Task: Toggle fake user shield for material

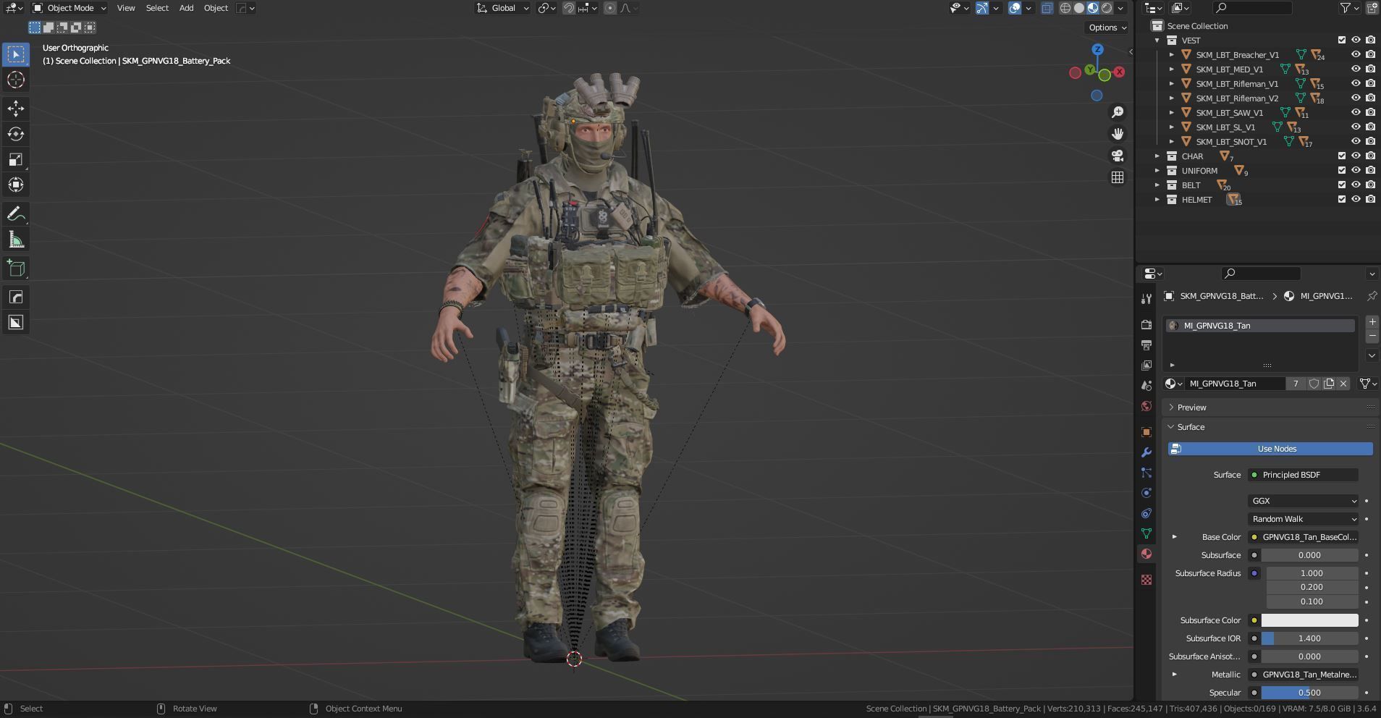Action: tap(1314, 384)
